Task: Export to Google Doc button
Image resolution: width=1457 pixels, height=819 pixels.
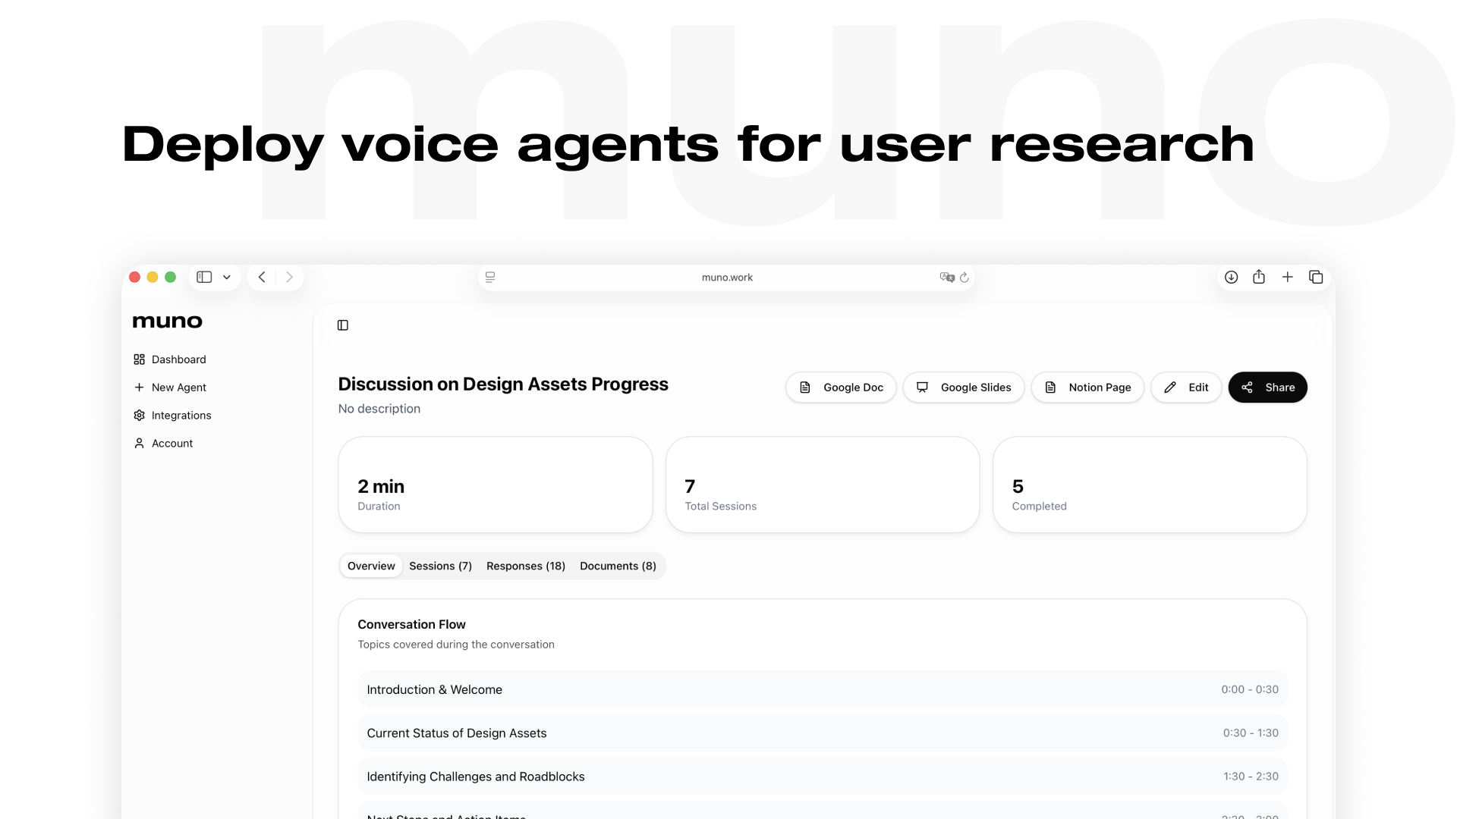Action: [x=841, y=388]
